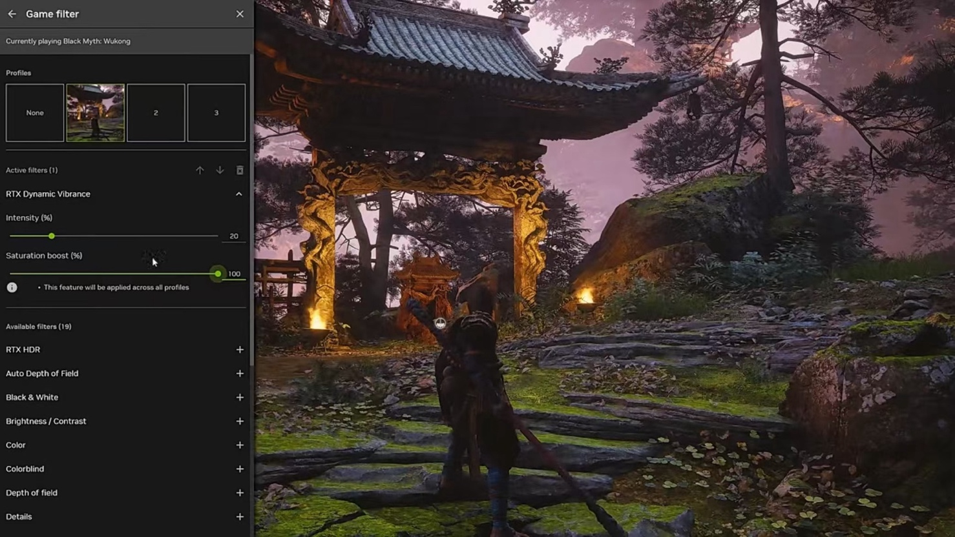This screenshot has height=537, width=955.
Task: Click the Intensity value showing 20
Action: [233, 236]
